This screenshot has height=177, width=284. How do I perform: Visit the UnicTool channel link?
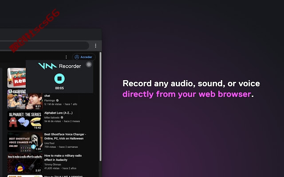[49, 143]
